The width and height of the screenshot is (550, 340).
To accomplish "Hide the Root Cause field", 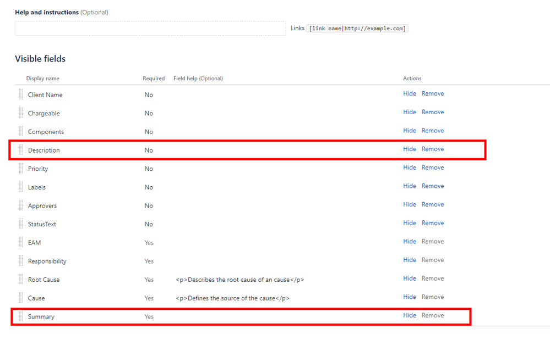I will 410,278.
